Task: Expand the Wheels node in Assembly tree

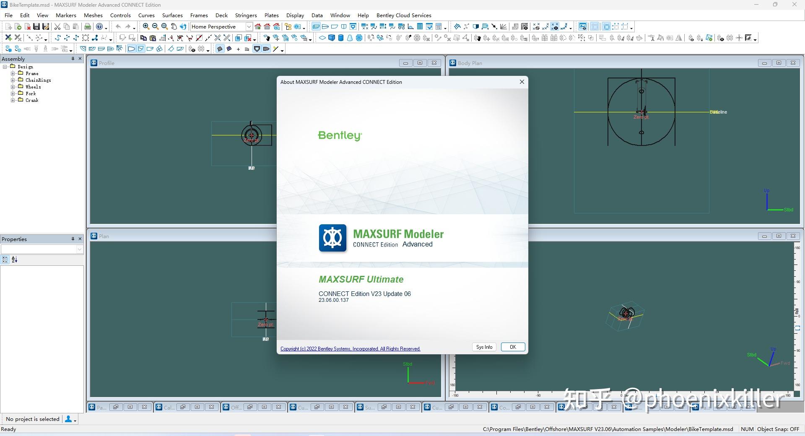Action: pyautogui.click(x=13, y=86)
